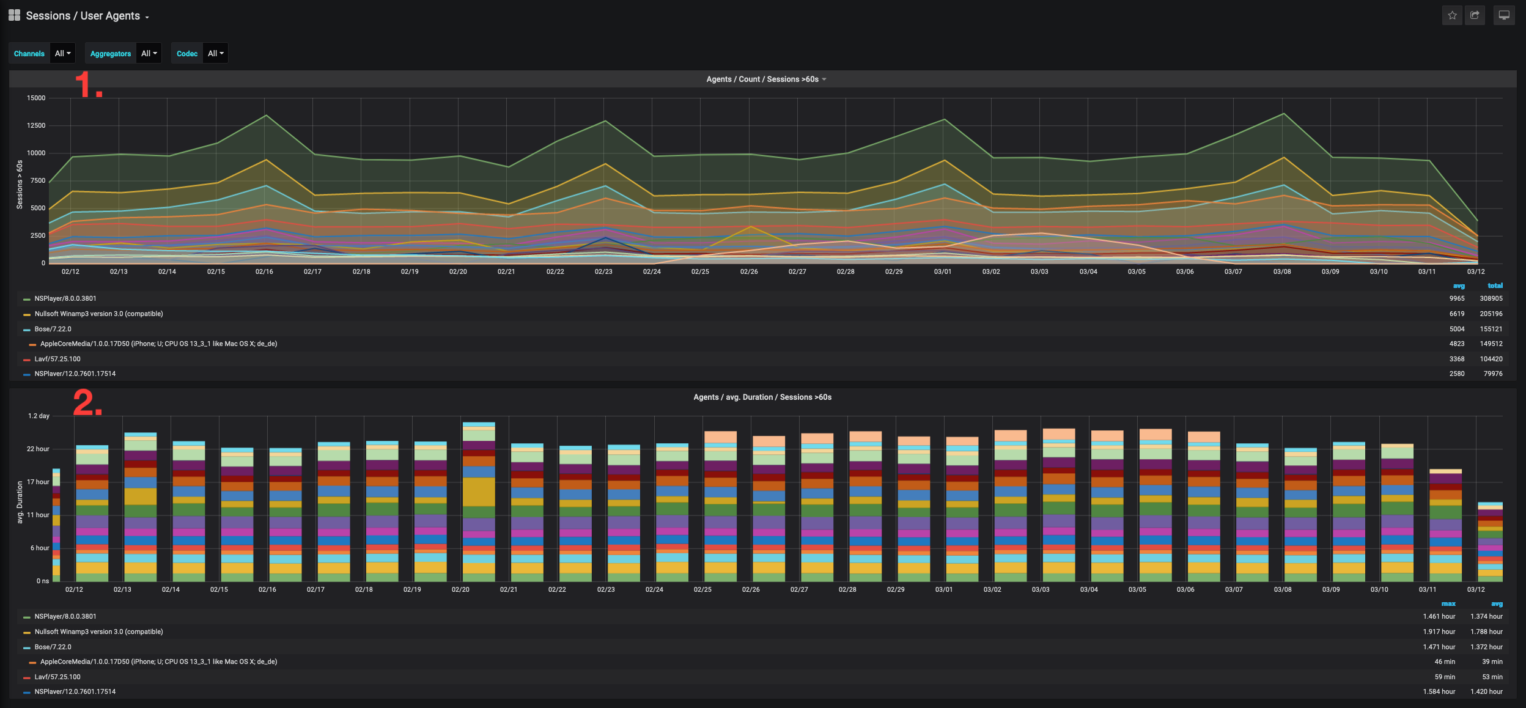This screenshot has height=708, width=1526.
Task: Click the short 03/12 stacked bar
Action: click(x=1490, y=542)
